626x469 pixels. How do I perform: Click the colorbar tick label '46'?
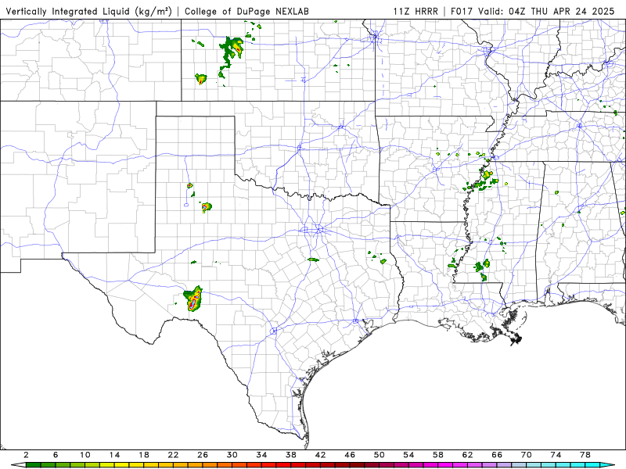click(350, 455)
